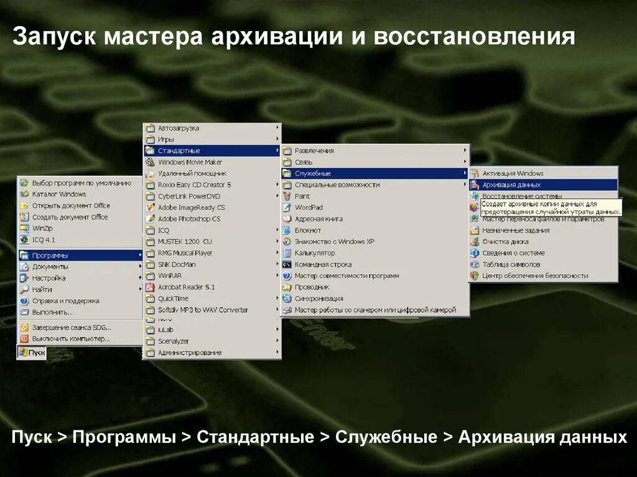Open the iuLab folder entry
The height and width of the screenshot is (477, 637).
tap(212, 330)
